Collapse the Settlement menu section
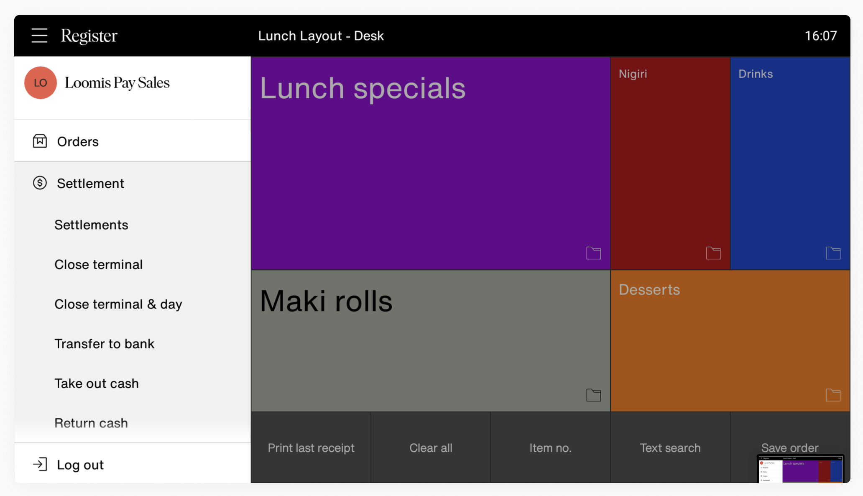The height and width of the screenshot is (496, 863). pyautogui.click(x=133, y=183)
